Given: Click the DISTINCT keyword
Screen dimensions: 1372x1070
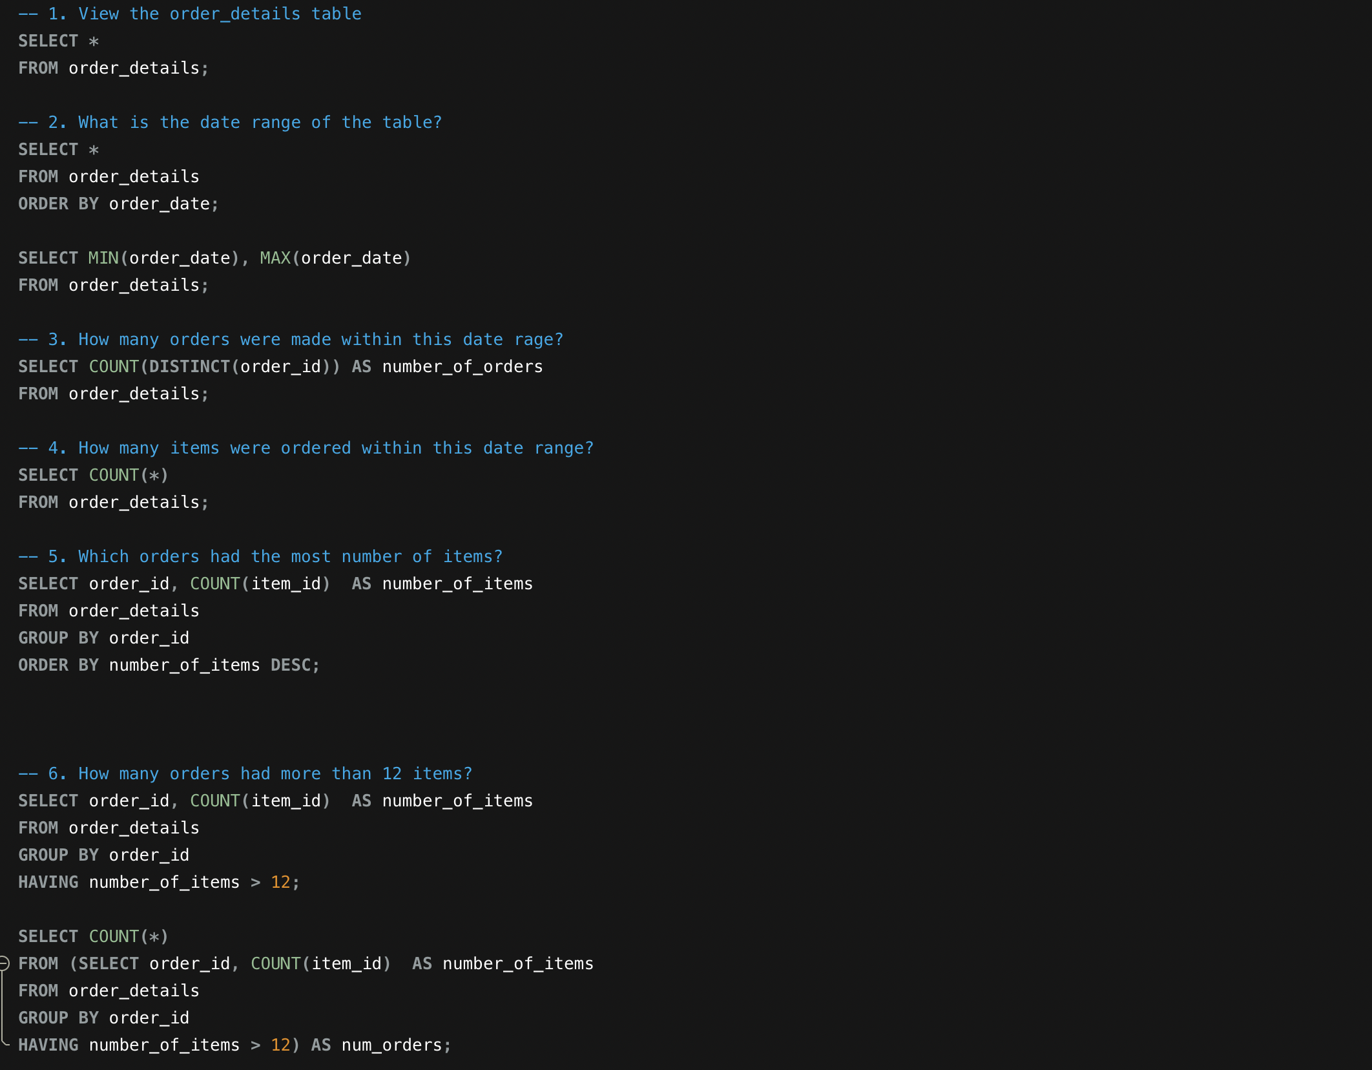Looking at the screenshot, I should click(189, 366).
